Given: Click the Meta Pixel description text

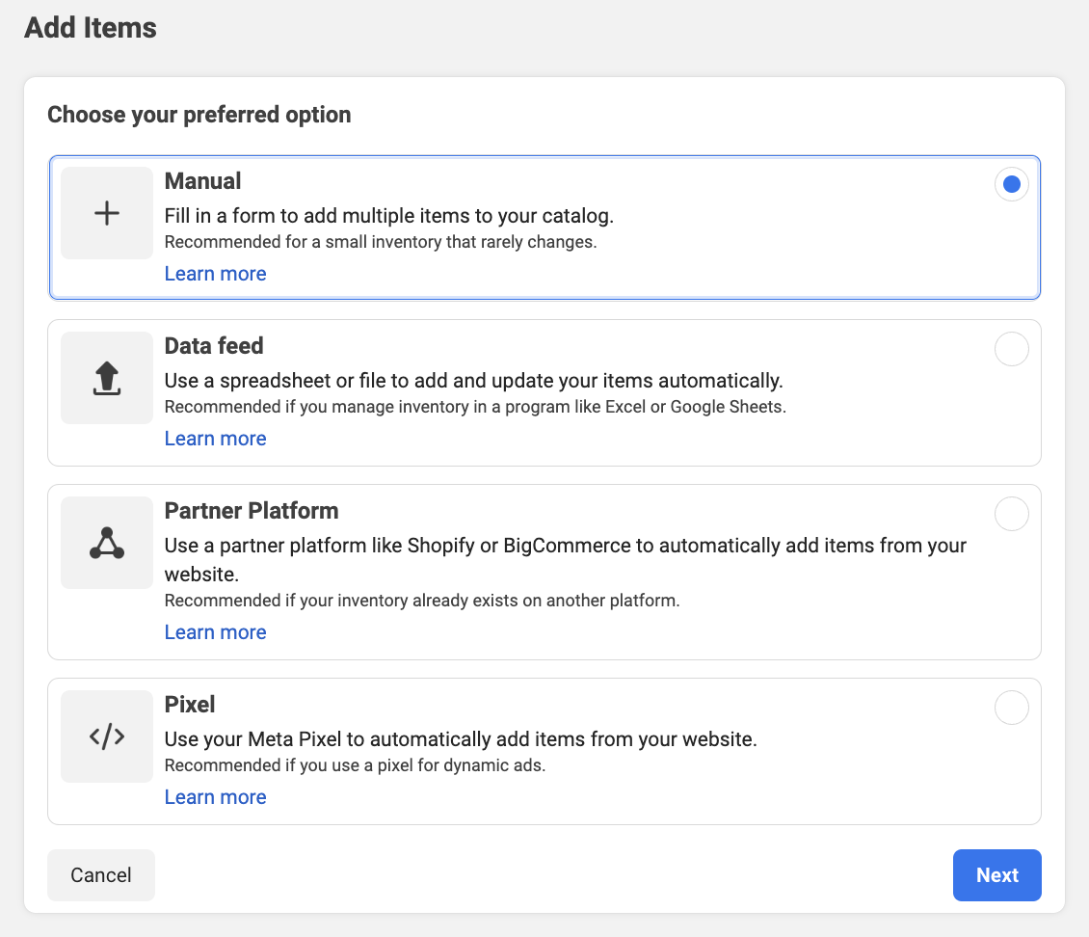Looking at the screenshot, I should pyautogui.click(x=461, y=740).
